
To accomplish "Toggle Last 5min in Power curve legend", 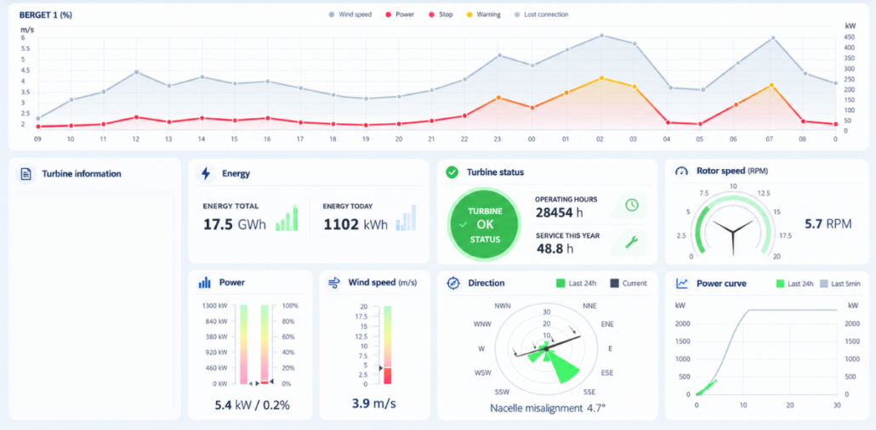I will pyautogui.click(x=841, y=283).
